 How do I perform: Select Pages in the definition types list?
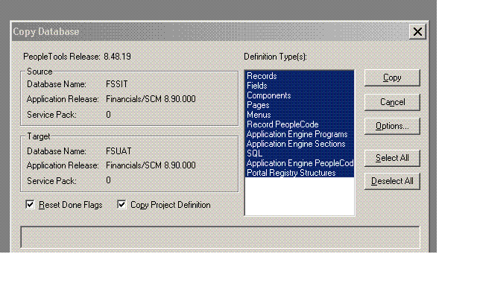coord(300,105)
